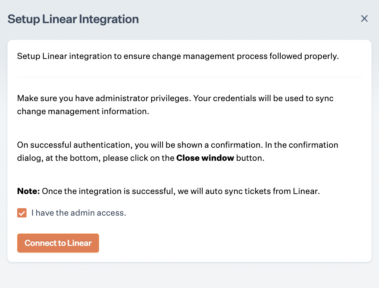This screenshot has width=379, height=288.
Task: Uncheck the admin access checkbox
Action: pyautogui.click(x=22, y=213)
